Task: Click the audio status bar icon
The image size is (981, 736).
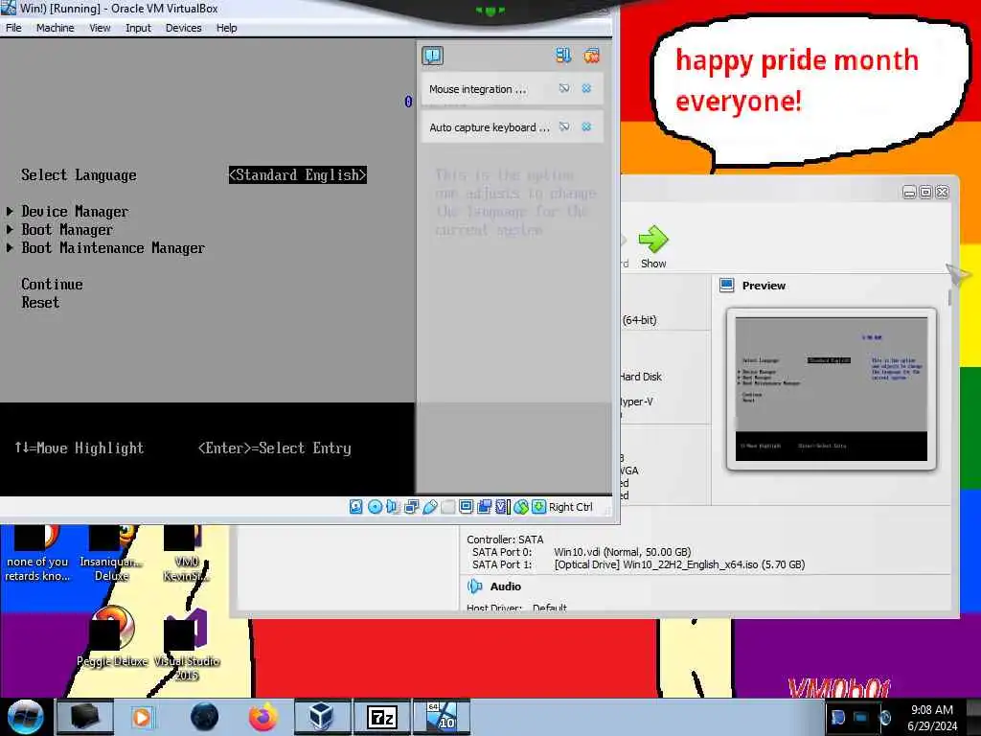Action: tap(392, 507)
